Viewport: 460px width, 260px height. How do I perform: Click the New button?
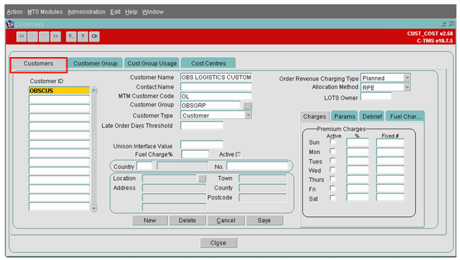coord(150,221)
